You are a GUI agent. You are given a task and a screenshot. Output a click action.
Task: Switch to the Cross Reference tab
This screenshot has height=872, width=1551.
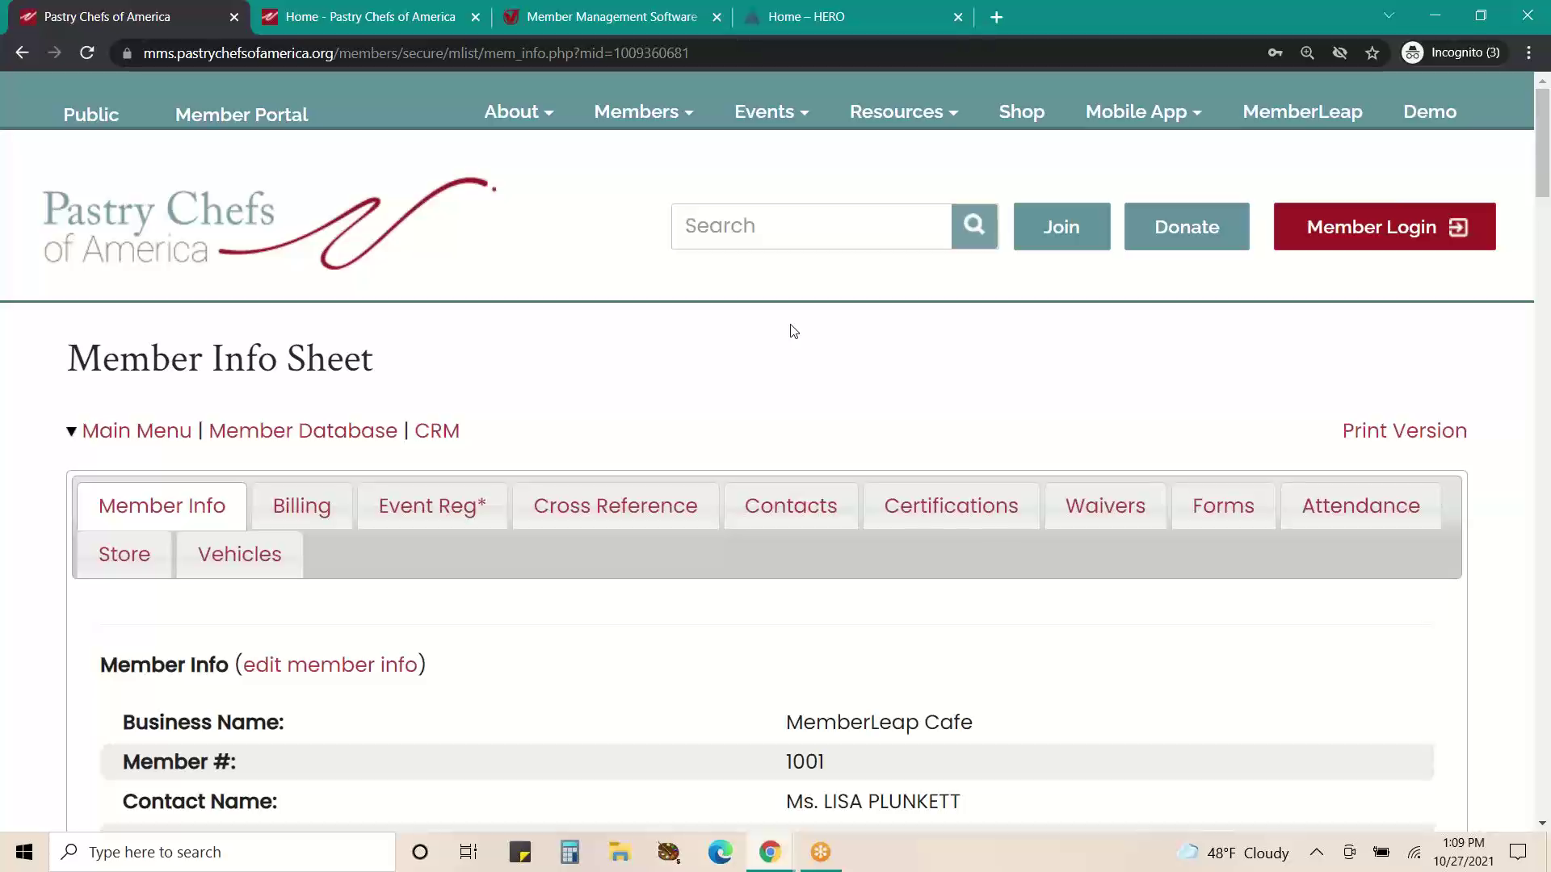coord(616,506)
